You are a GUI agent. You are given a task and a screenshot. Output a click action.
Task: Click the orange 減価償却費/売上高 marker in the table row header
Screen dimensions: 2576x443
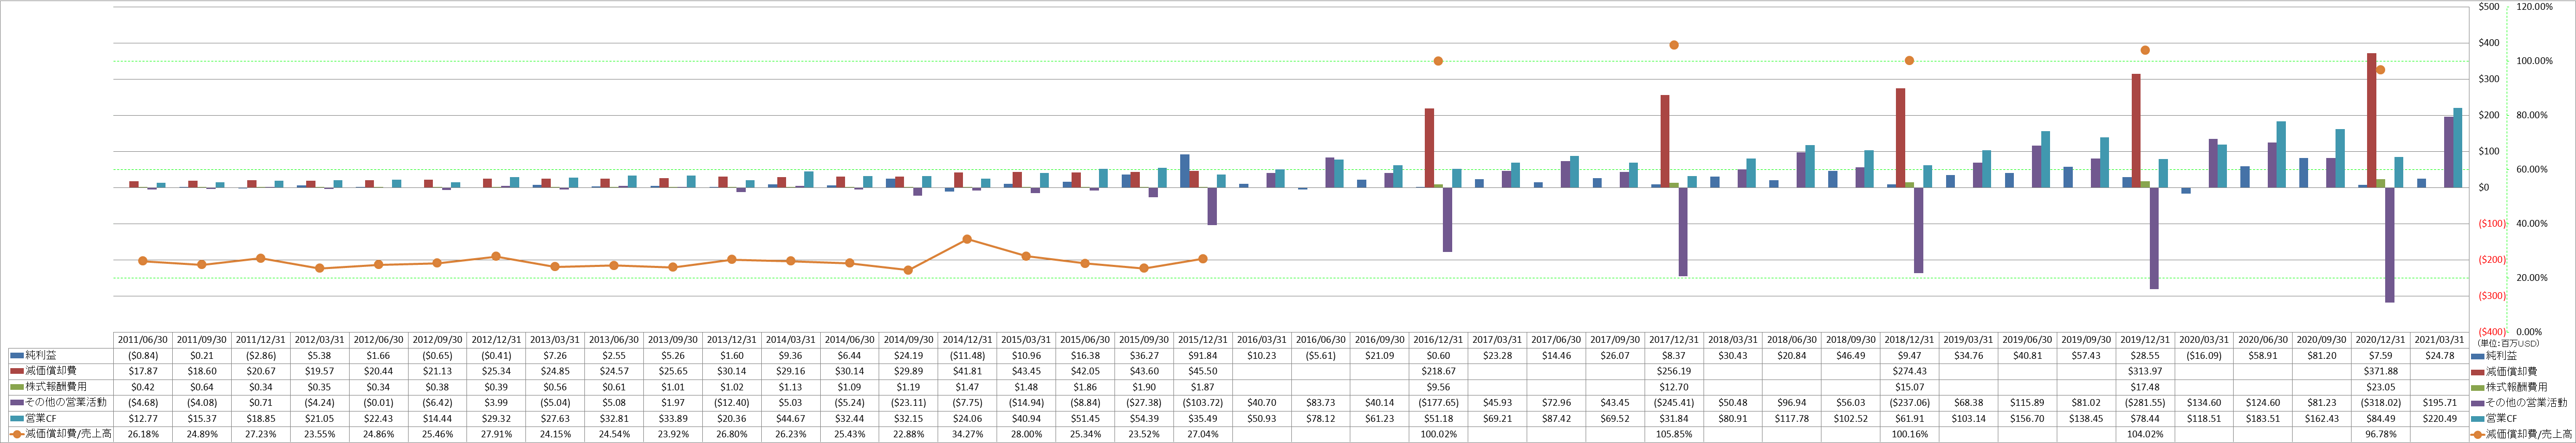tap(18, 435)
